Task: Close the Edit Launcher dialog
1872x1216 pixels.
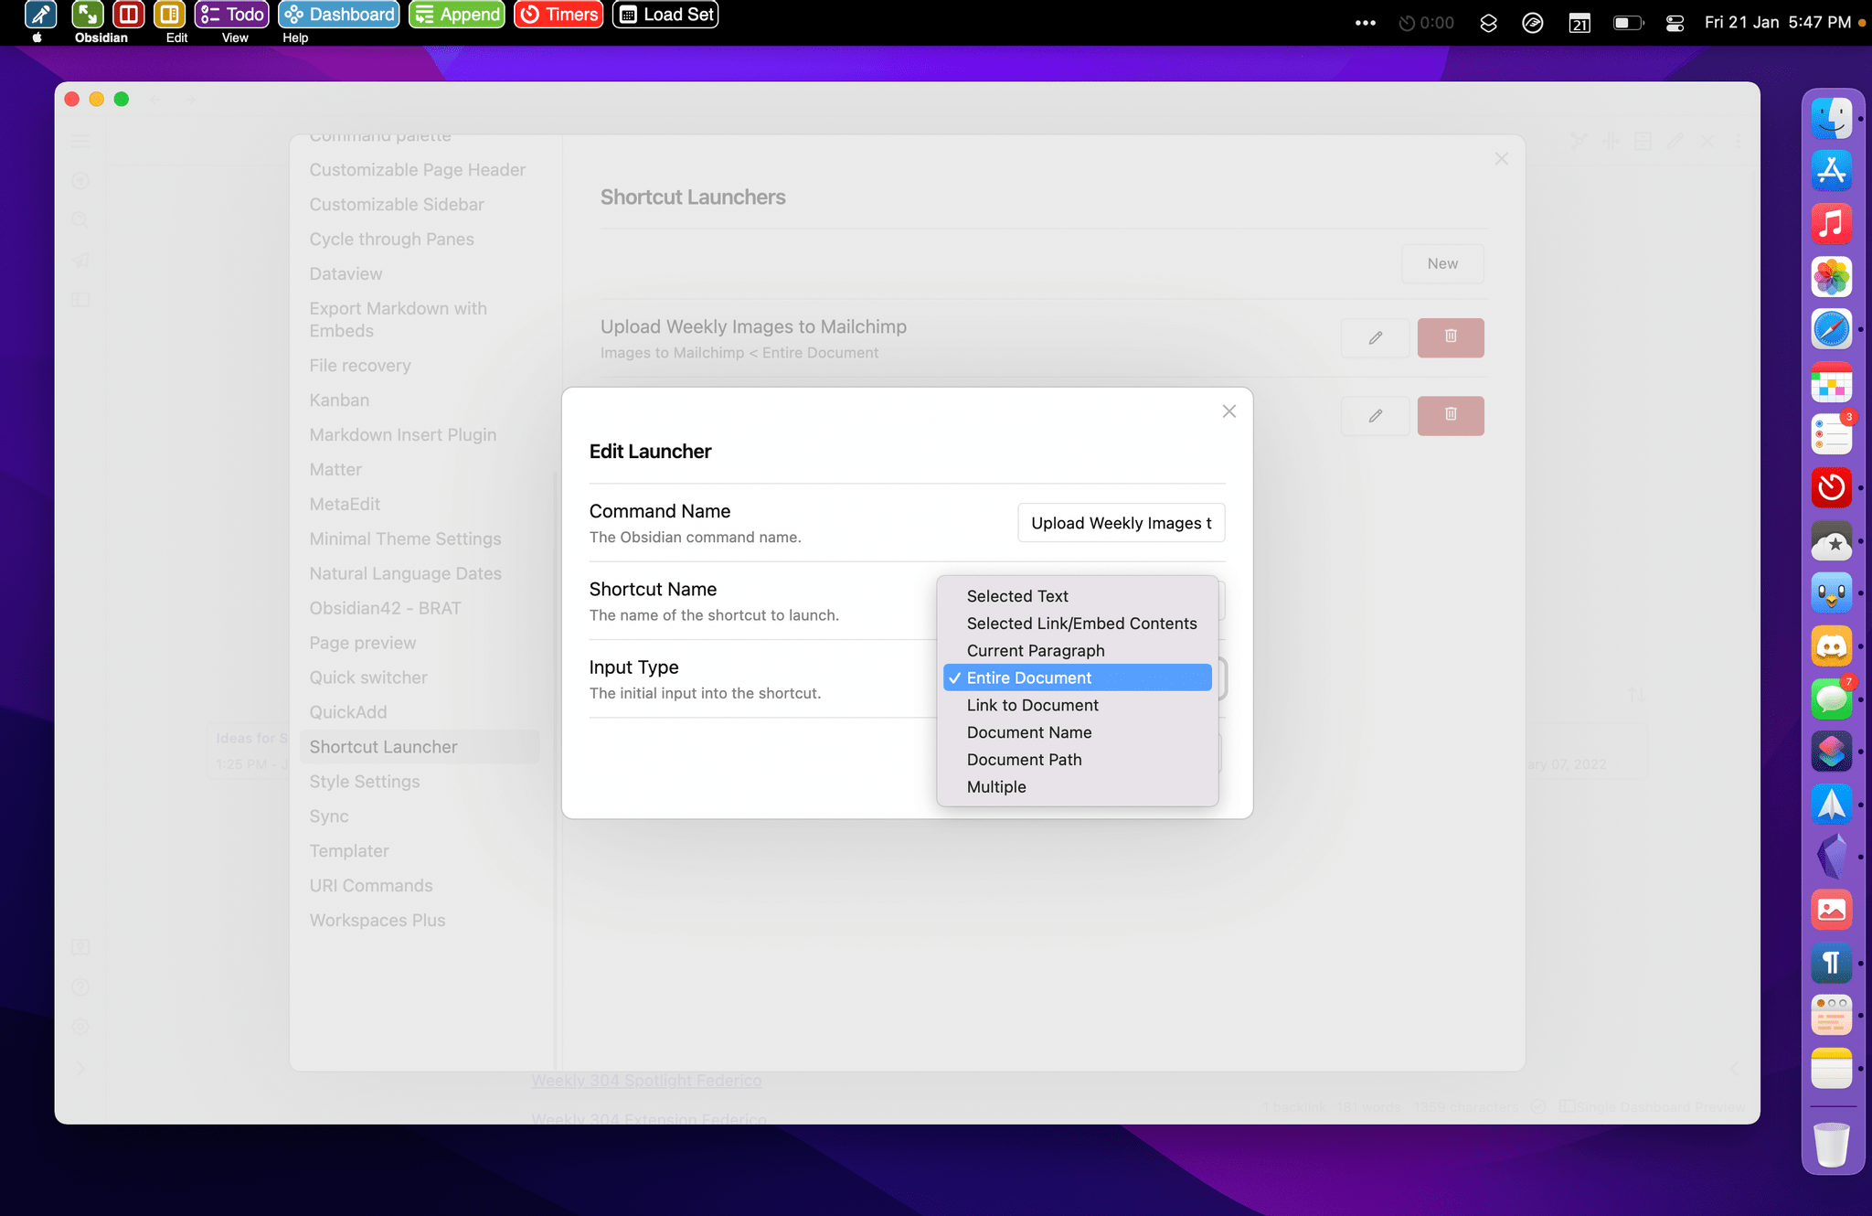Action: click(1229, 411)
